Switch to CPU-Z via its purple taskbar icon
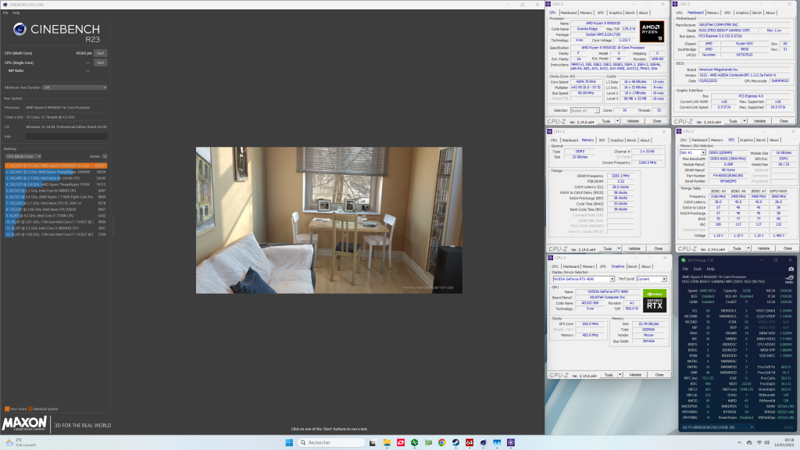The height and width of the screenshot is (450, 800). coord(511,442)
